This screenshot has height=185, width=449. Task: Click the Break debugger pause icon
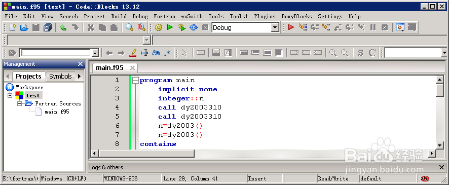pos(373,27)
